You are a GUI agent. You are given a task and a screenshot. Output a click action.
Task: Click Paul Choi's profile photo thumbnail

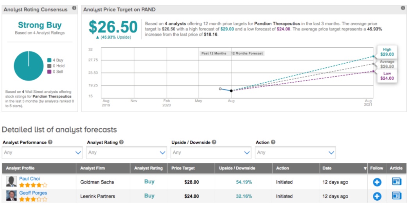coord(12,182)
